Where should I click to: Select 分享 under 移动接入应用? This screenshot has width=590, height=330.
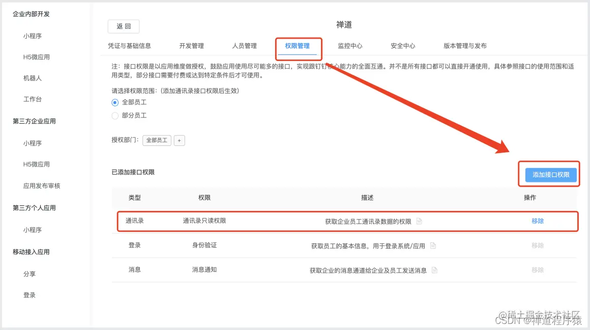click(29, 273)
